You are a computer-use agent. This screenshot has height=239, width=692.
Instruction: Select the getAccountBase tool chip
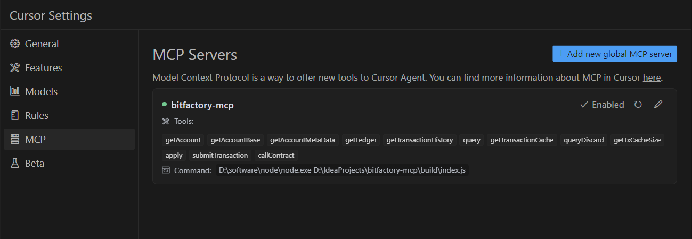pyautogui.click(x=235, y=140)
